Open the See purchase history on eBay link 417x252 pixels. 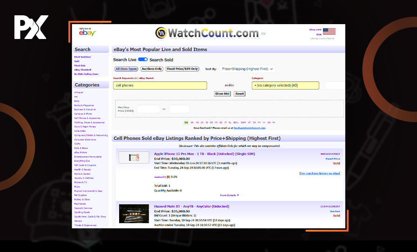point(320,173)
